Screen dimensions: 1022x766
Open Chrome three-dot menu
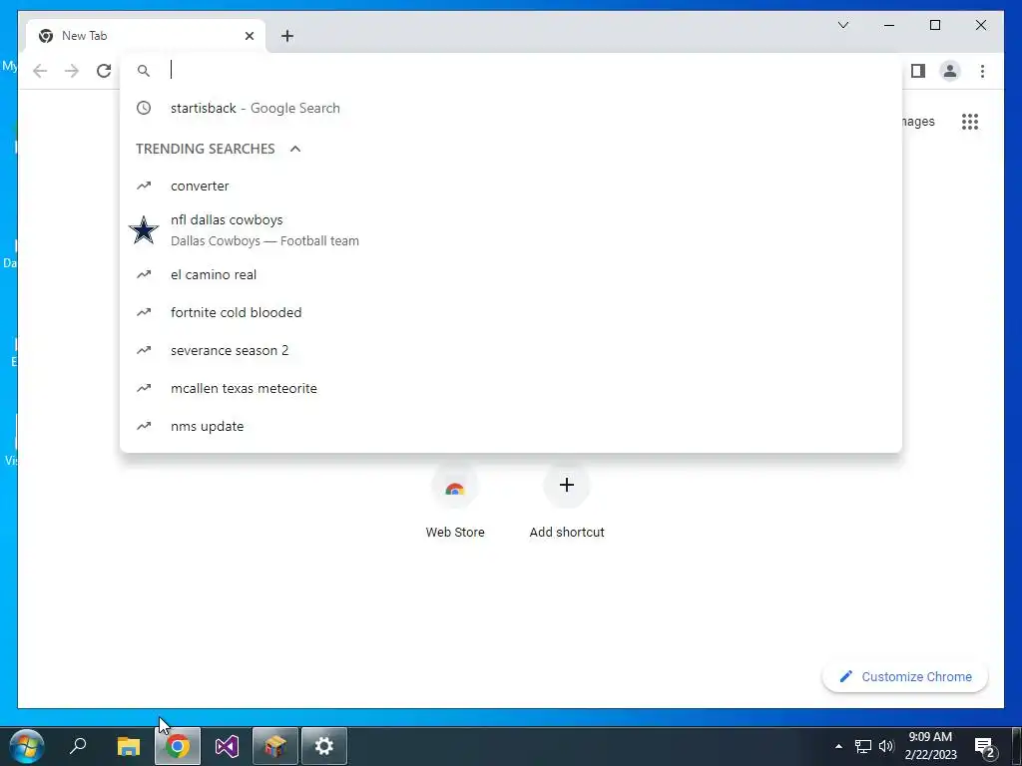click(x=982, y=71)
